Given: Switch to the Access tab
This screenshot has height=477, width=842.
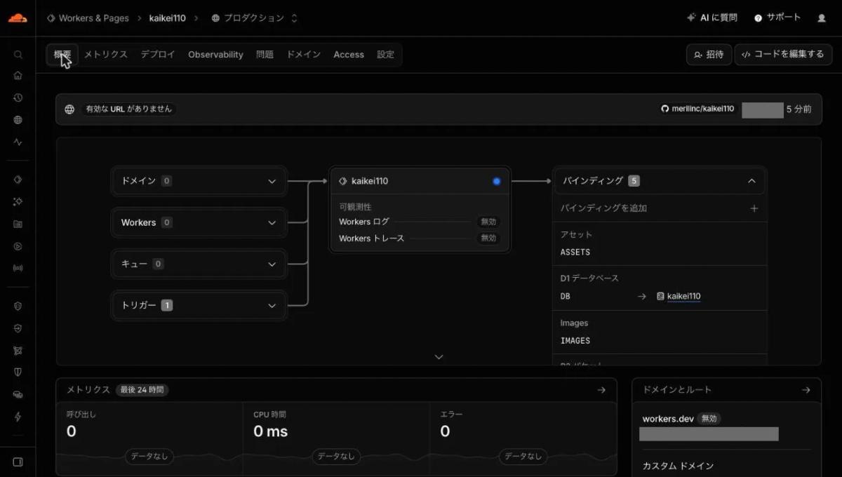Looking at the screenshot, I should pos(349,55).
